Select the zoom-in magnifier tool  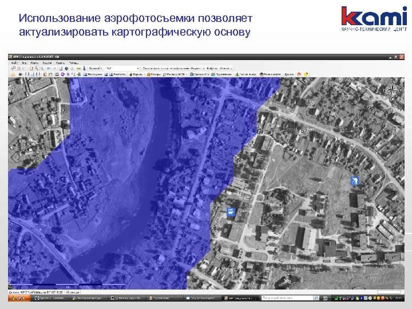[37, 69]
